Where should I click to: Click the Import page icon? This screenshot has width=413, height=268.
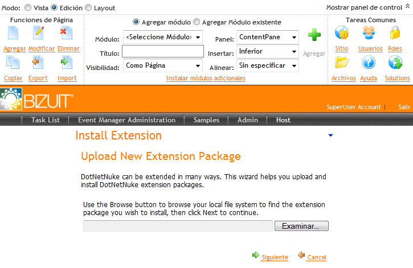pyautogui.click(x=67, y=63)
